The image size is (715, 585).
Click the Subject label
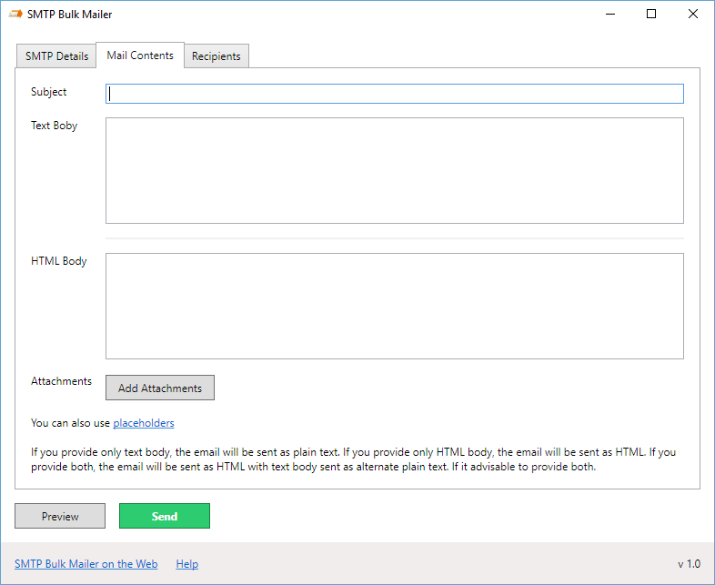pyautogui.click(x=49, y=92)
